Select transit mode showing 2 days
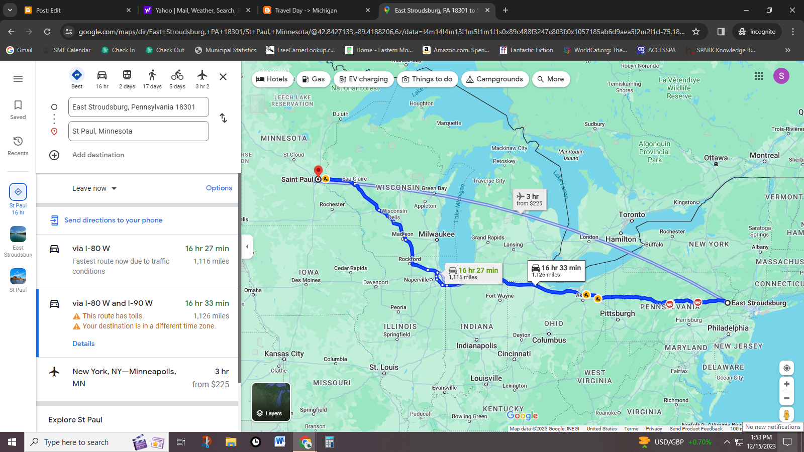This screenshot has width=804, height=452. click(x=127, y=79)
